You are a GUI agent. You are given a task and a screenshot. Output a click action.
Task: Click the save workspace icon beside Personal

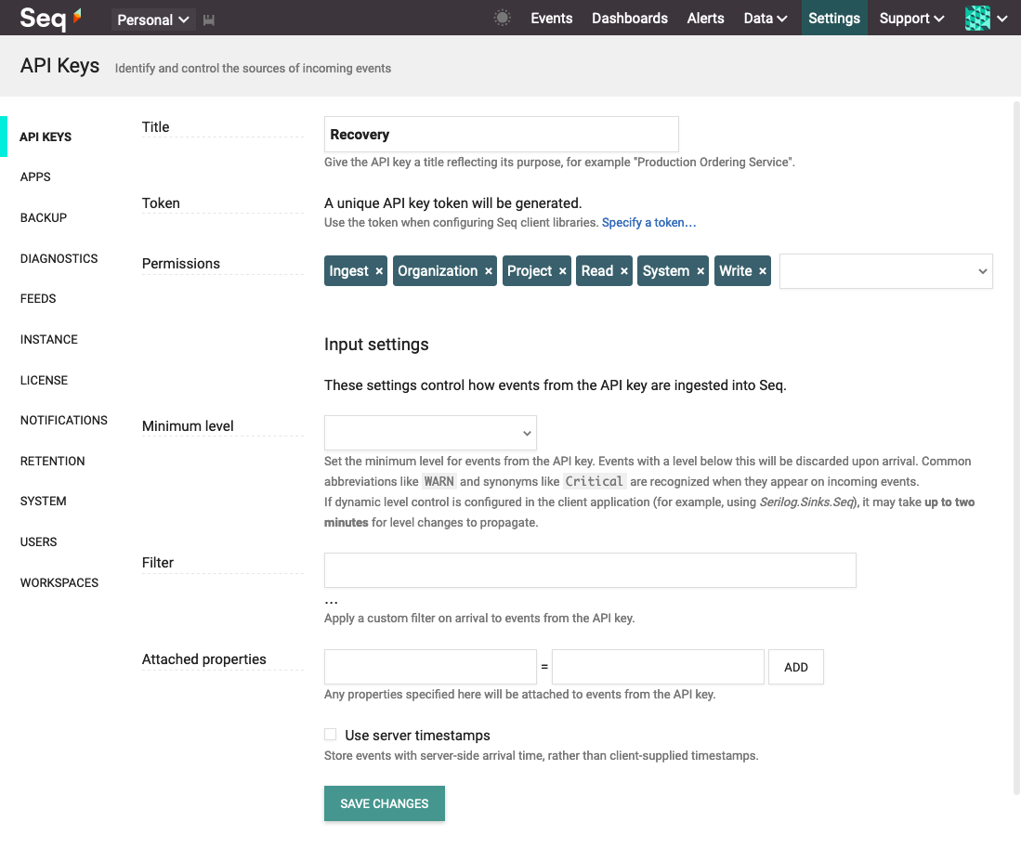pos(209,20)
